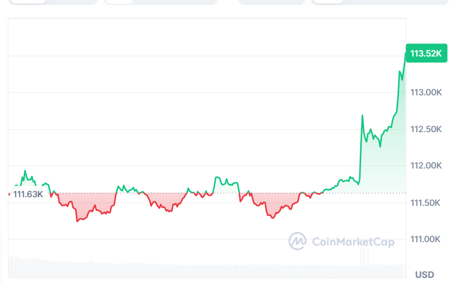Click the early green peak near chart start
454x283 pixels.
click(25, 171)
